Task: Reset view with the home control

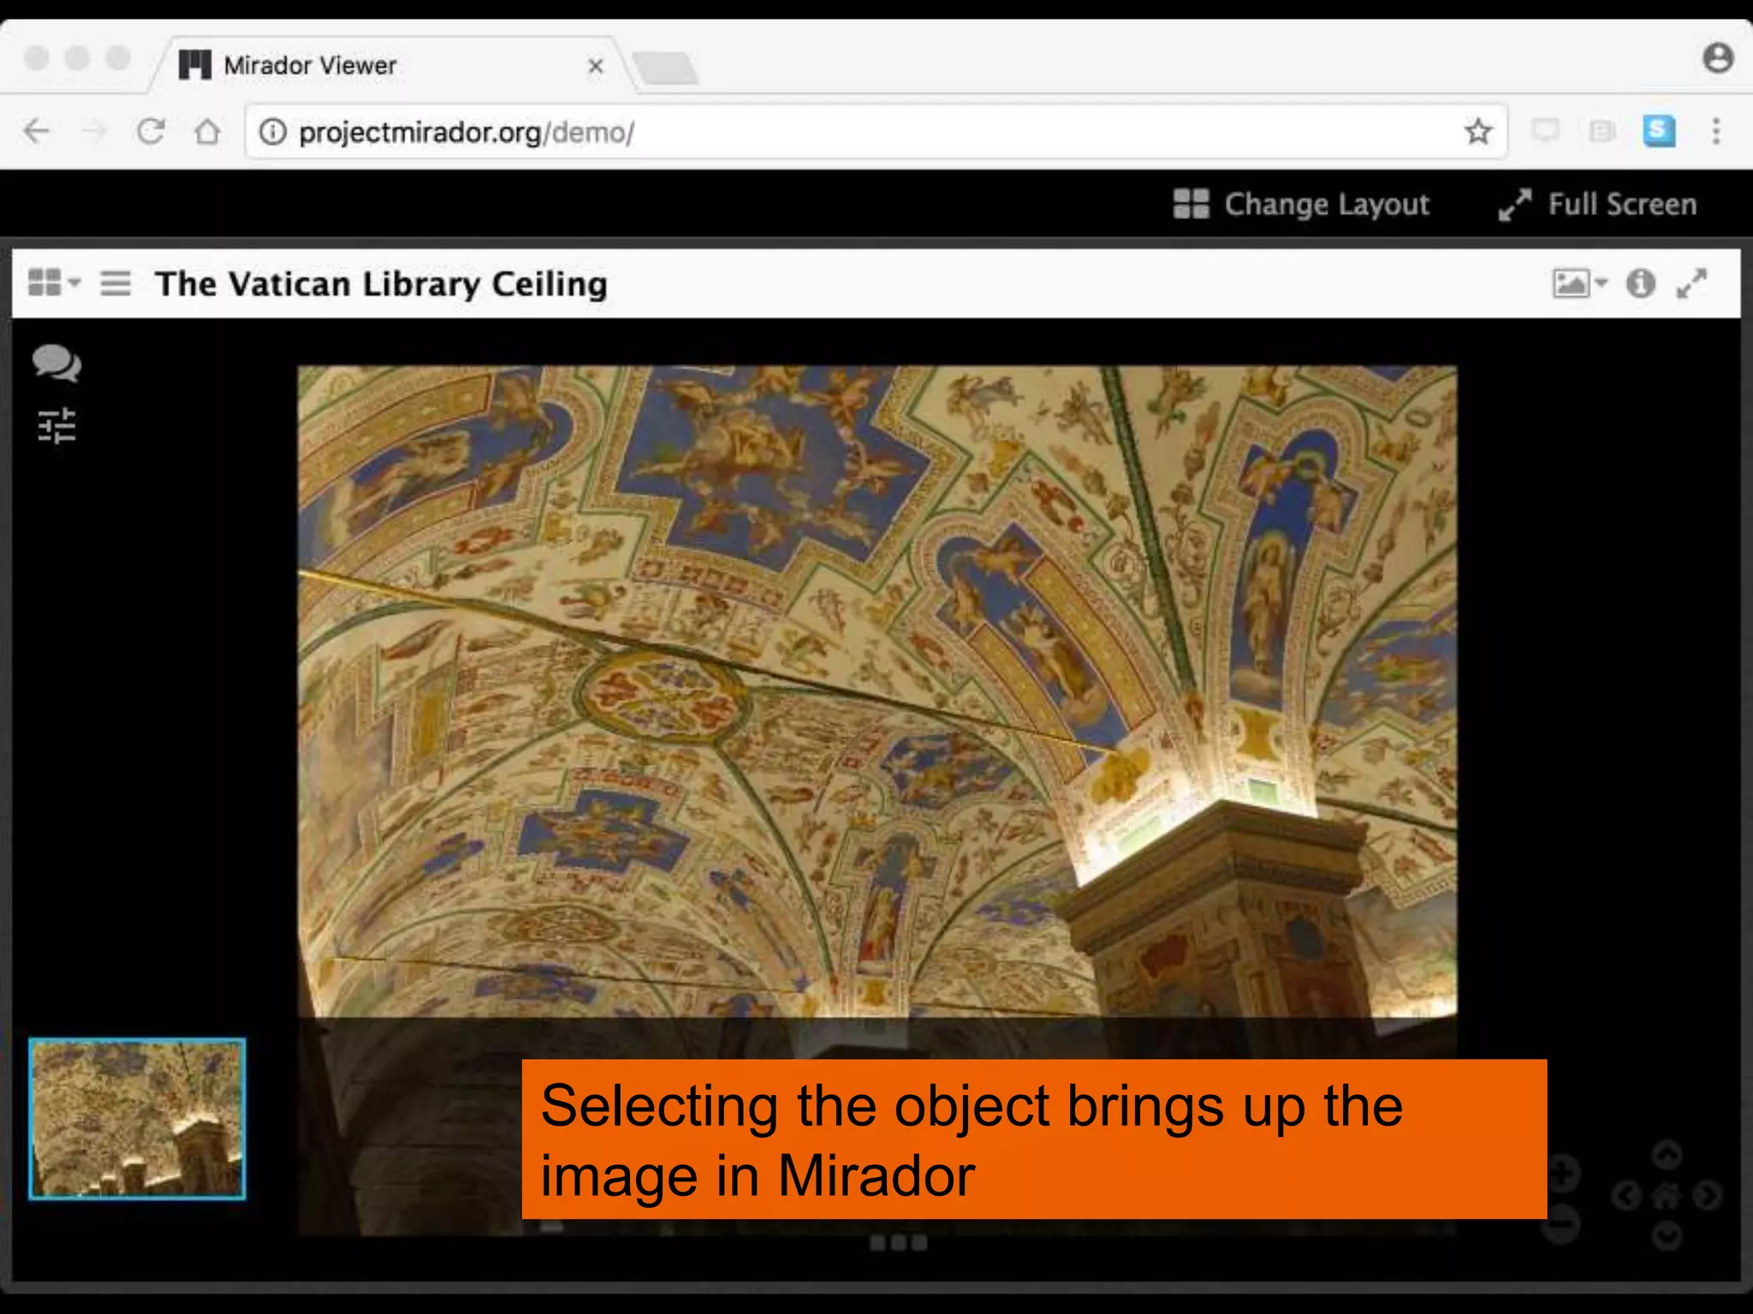Action: pos(1667,1195)
